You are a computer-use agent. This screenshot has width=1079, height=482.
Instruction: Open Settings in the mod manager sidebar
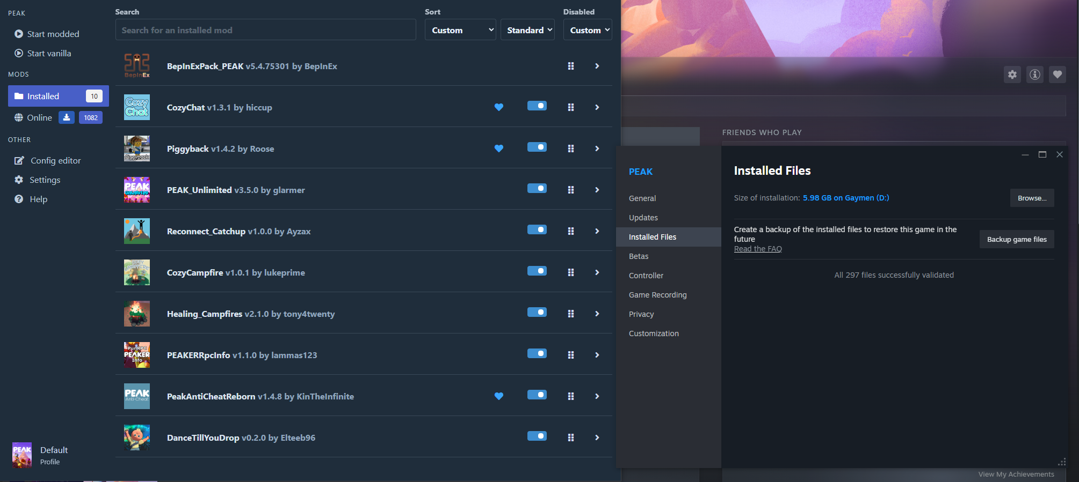[x=38, y=180]
